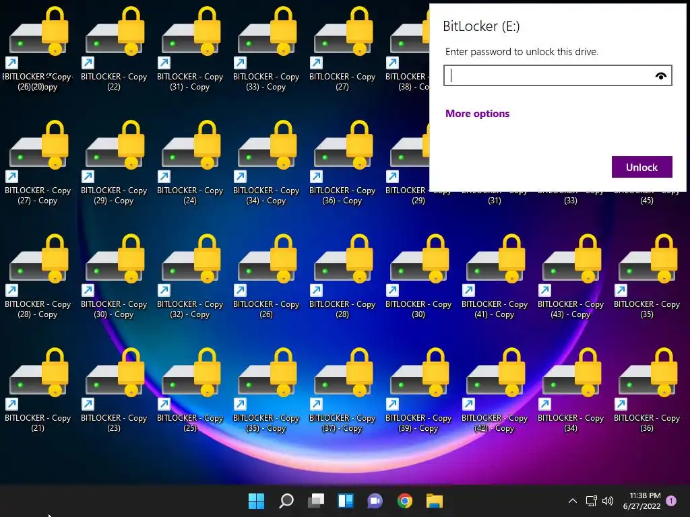Select the BITLOCKER - Copy (21) shortcut
Screen dimensions: 690x517
click(38, 390)
